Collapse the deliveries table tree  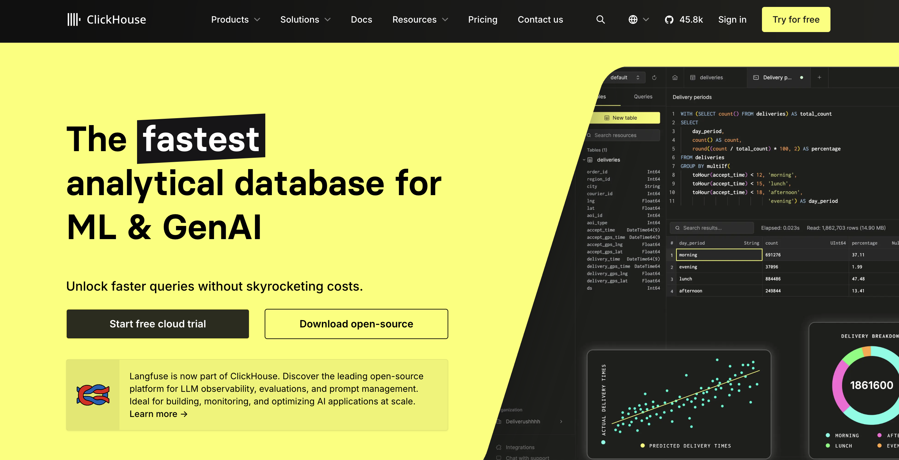coord(584,160)
